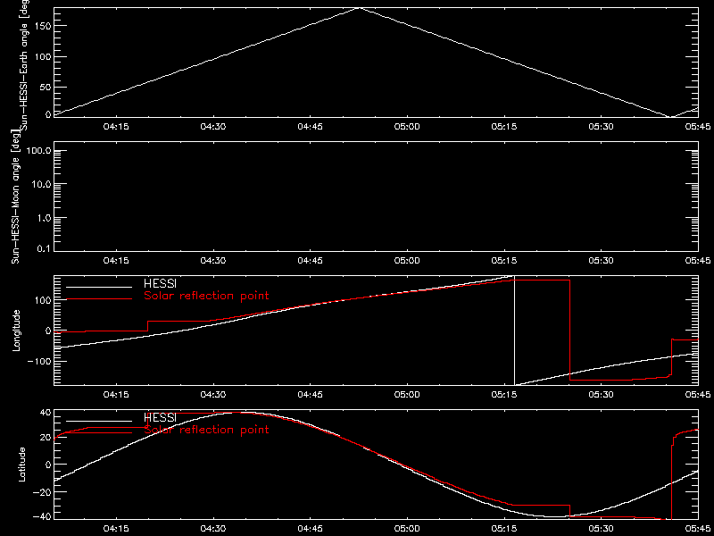Select Solar reflection point legend in Longitude plot
The height and width of the screenshot is (536, 714).
206,297
